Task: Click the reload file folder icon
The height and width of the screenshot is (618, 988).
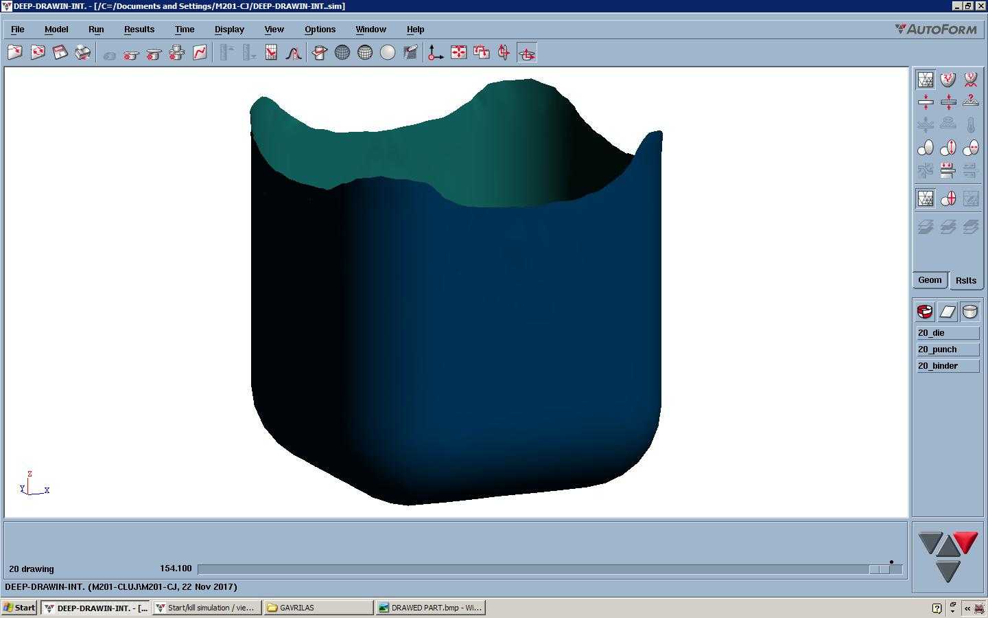Action: [38, 53]
